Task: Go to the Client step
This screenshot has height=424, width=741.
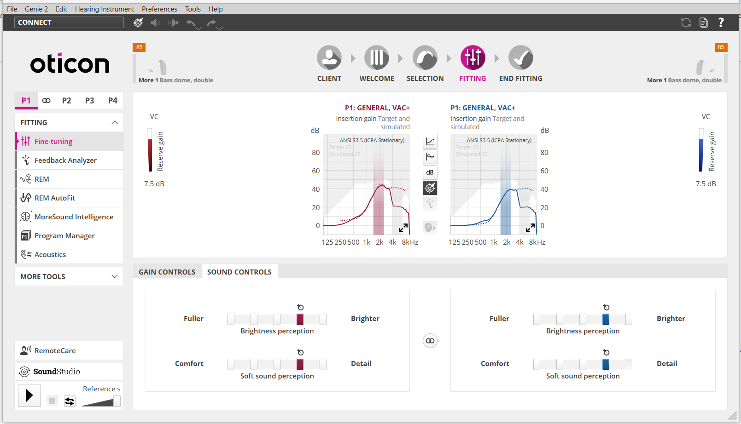Action: pyautogui.click(x=329, y=64)
